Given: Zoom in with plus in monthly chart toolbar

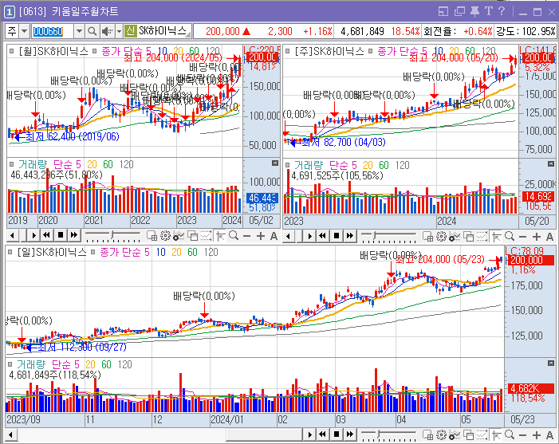Looking at the screenshot, I should tap(261, 236).
